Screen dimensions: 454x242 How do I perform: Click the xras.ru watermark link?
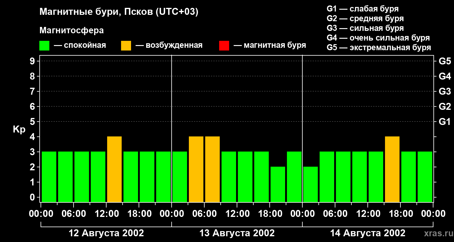point(437,233)
